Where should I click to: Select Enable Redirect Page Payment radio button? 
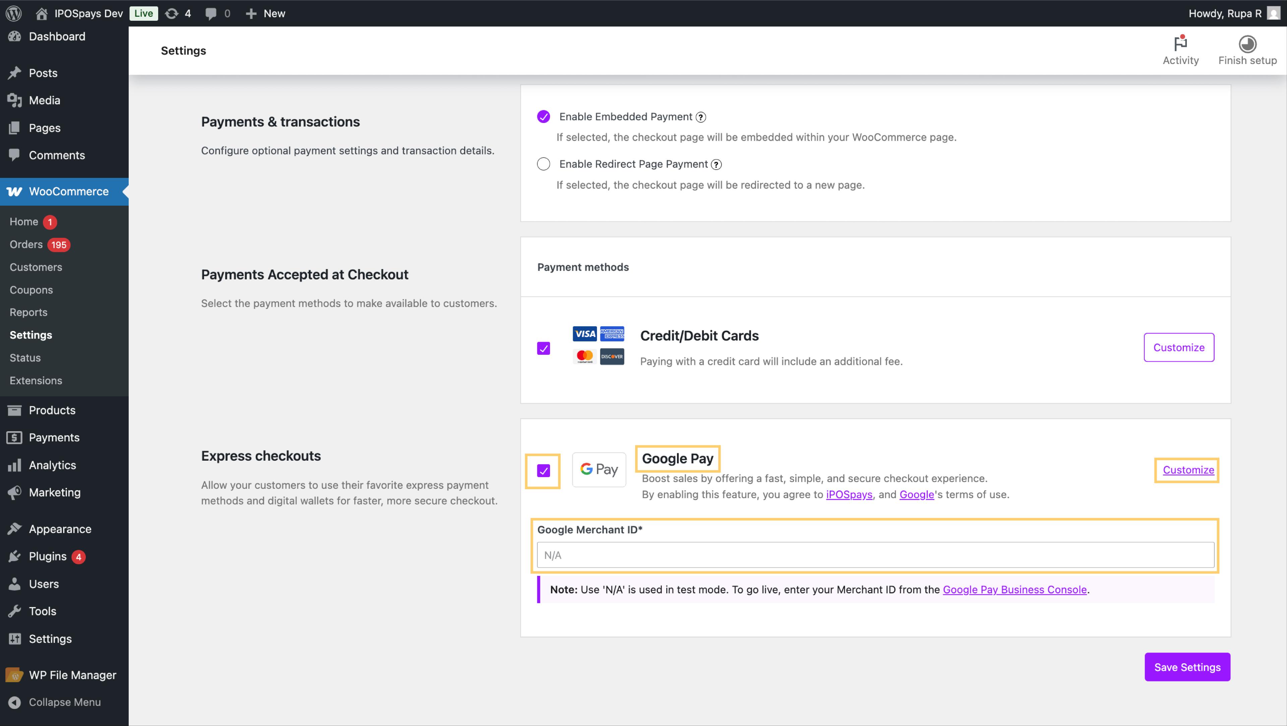[x=543, y=164]
